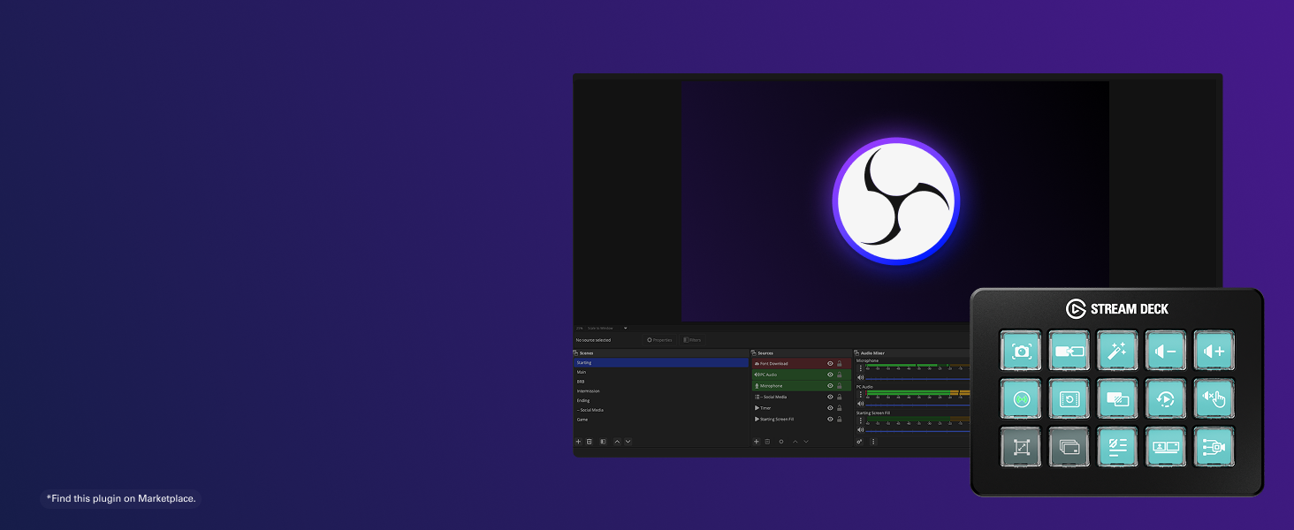1294x530 pixels.
Task: Move source down with Sources down arrow
Action: (805, 441)
